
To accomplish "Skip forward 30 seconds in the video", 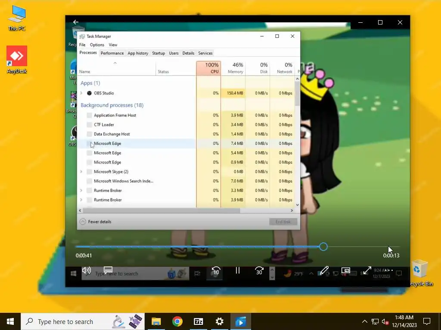I will pyautogui.click(x=259, y=271).
